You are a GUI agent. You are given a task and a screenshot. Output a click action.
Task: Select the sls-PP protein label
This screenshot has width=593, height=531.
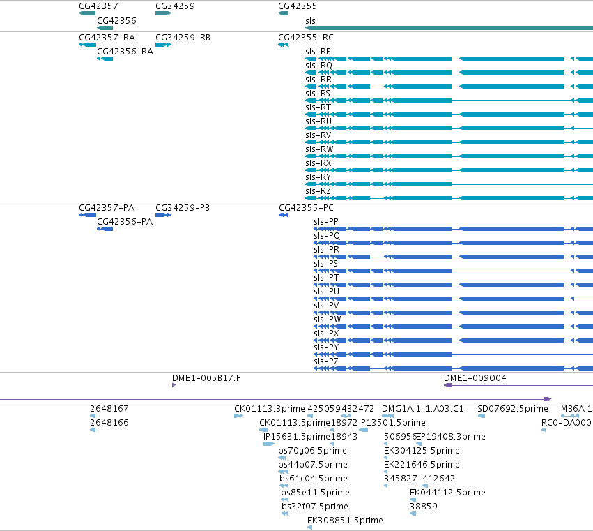[x=326, y=222]
